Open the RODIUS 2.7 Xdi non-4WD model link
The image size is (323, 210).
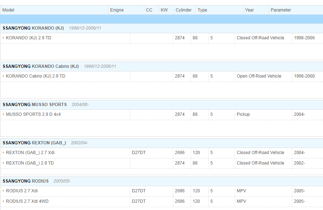(22, 191)
